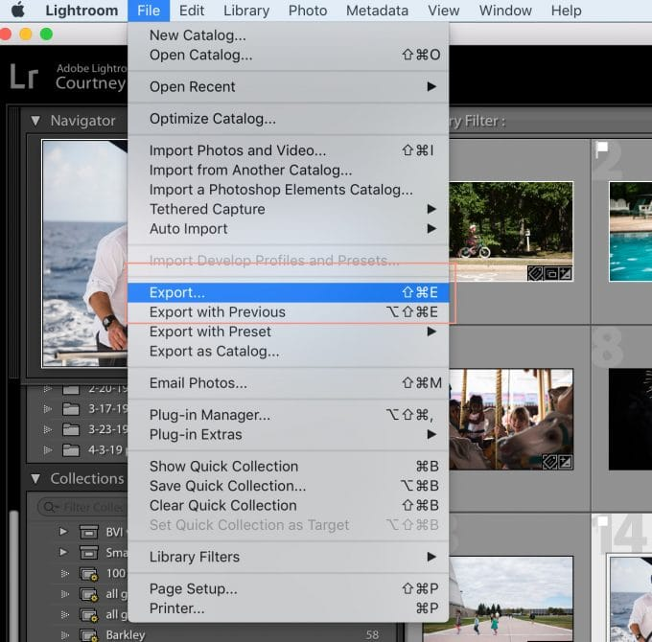Select the carousel horse photo thumbnail
Screen dimensions: 652x642
[x=511, y=420]
